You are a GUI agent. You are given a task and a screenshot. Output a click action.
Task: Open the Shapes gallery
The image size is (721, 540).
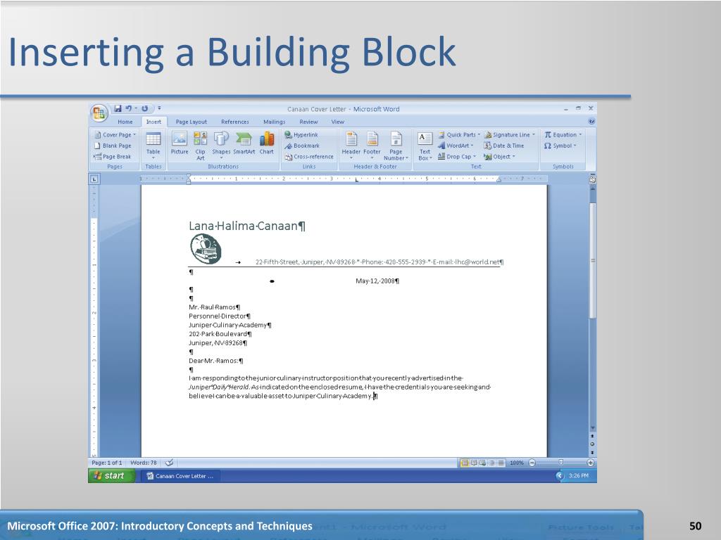click(x=221, y=145)
